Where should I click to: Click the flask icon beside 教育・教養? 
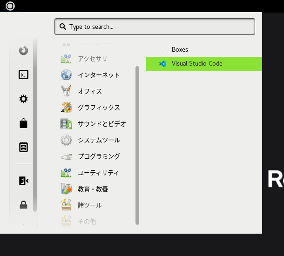click(66, 189)
